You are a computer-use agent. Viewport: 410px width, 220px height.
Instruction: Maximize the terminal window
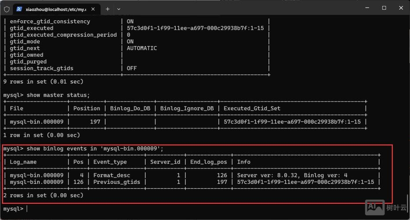click(x=384, y=8)
